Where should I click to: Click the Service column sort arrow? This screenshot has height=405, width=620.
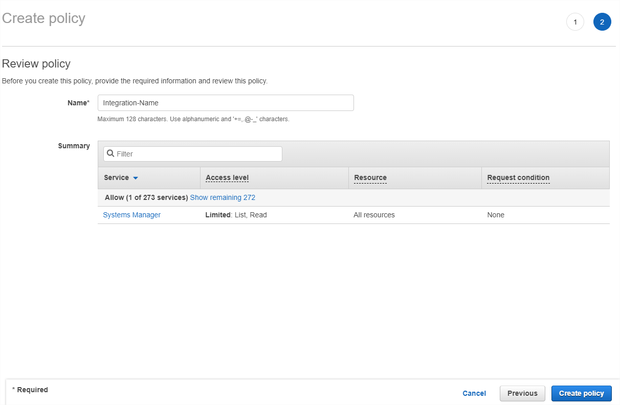136,178
